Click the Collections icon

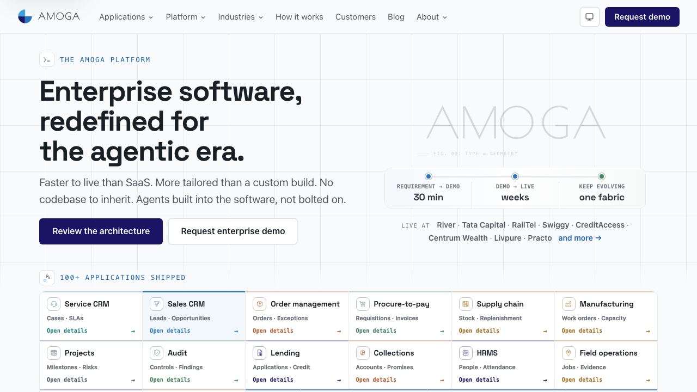[362, 353]
